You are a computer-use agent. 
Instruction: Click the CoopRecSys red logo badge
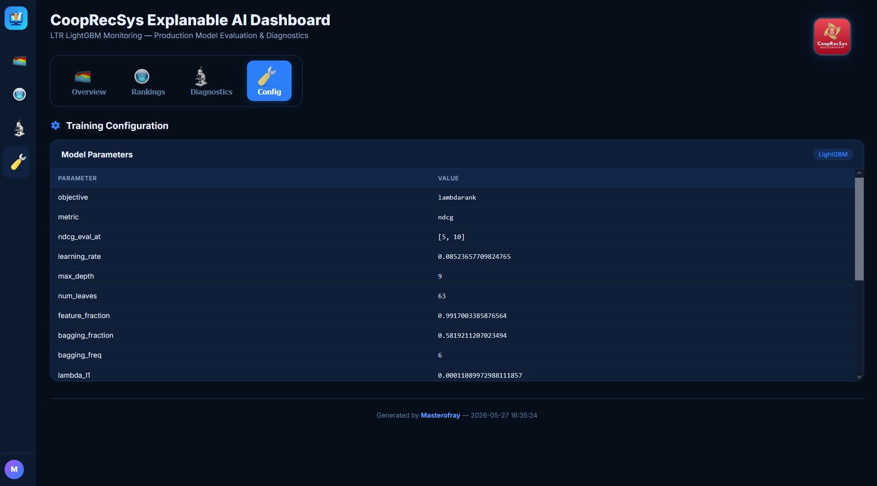click(x=832, y=37)
